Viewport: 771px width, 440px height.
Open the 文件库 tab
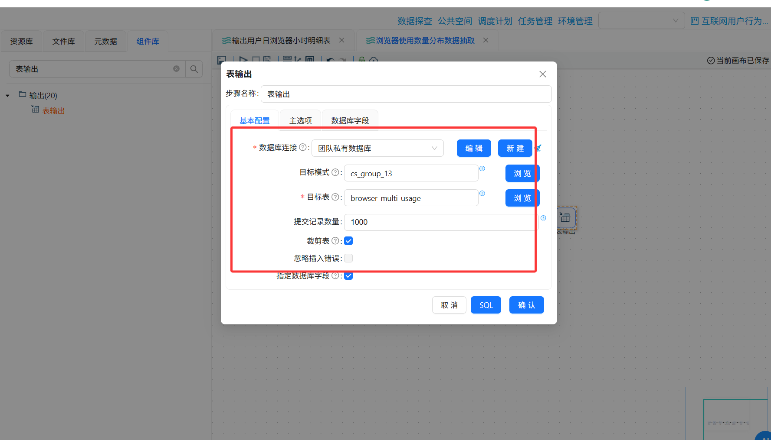point(64,41)
